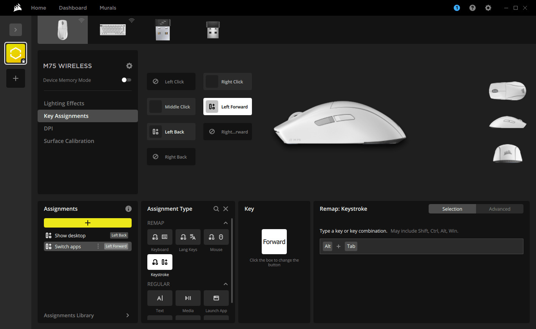Go to Murals tab
The height and width of the screenshot is (329, 536).
(x=108, y=8)
